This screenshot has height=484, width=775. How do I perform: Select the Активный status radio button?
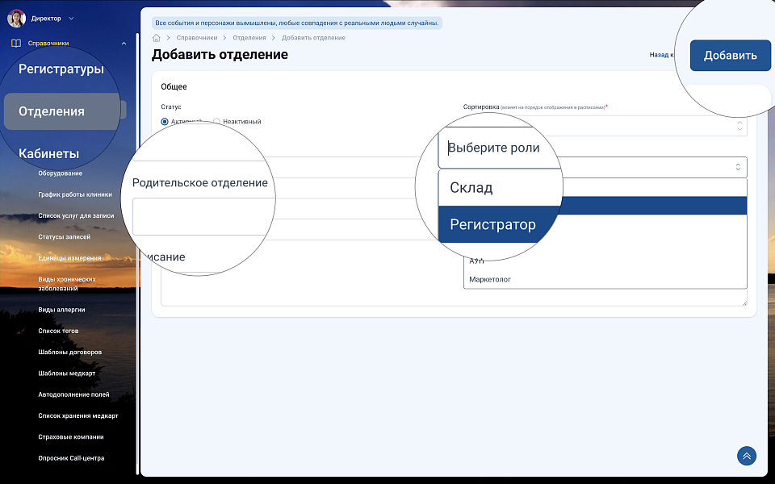point(165,122)
